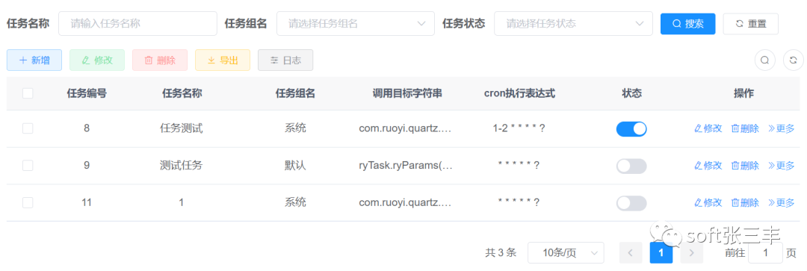Open the 10条/页 page size selector
This screenshot has height=271, width=807.
(x=566, y=252)
